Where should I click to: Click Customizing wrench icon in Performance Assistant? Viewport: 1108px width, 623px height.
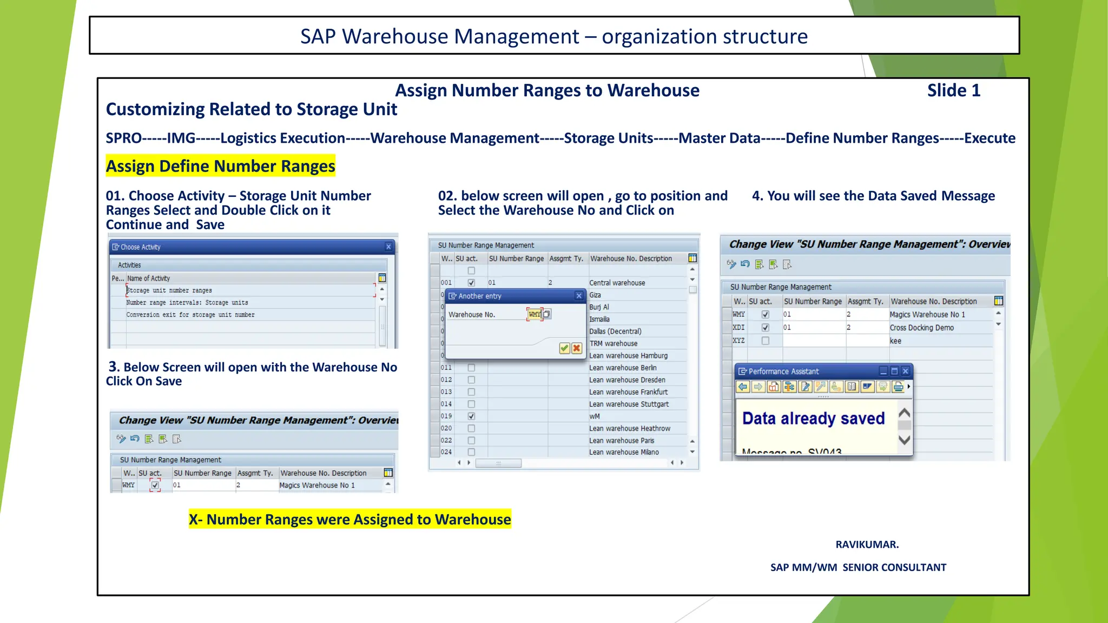(821, 387)
